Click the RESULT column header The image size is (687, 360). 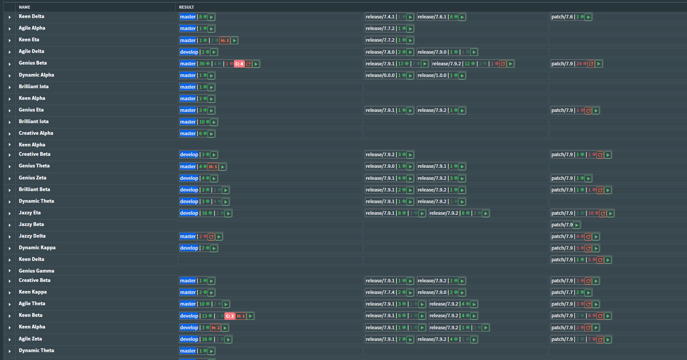(186, 7)
